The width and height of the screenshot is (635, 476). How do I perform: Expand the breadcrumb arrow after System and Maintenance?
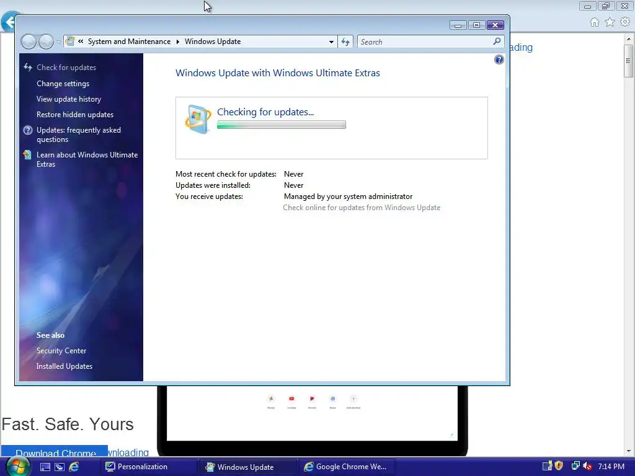[177, 42]
